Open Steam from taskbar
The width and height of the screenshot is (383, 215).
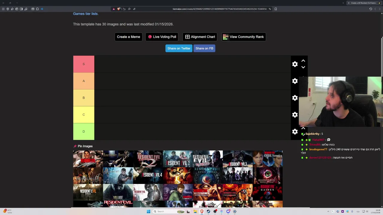[x=208, y=211]
